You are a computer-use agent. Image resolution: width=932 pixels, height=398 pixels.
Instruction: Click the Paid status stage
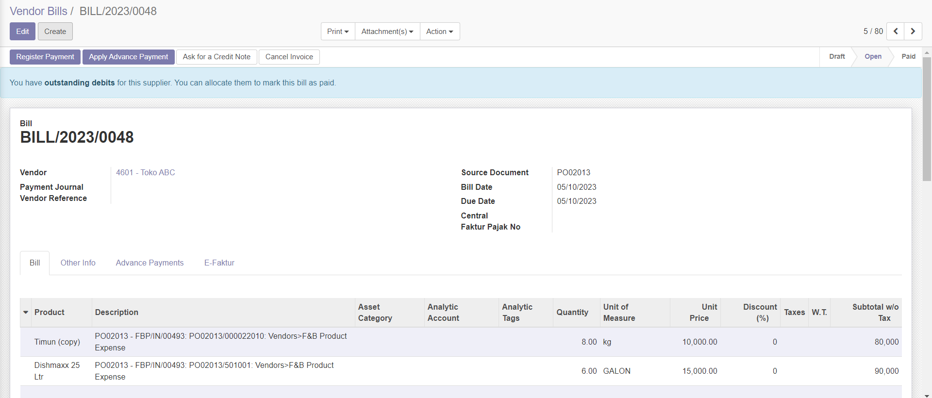coord(908,56)
